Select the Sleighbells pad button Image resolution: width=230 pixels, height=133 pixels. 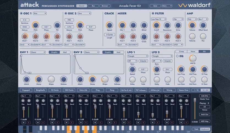pyautogui.click(x=40, y=90)
